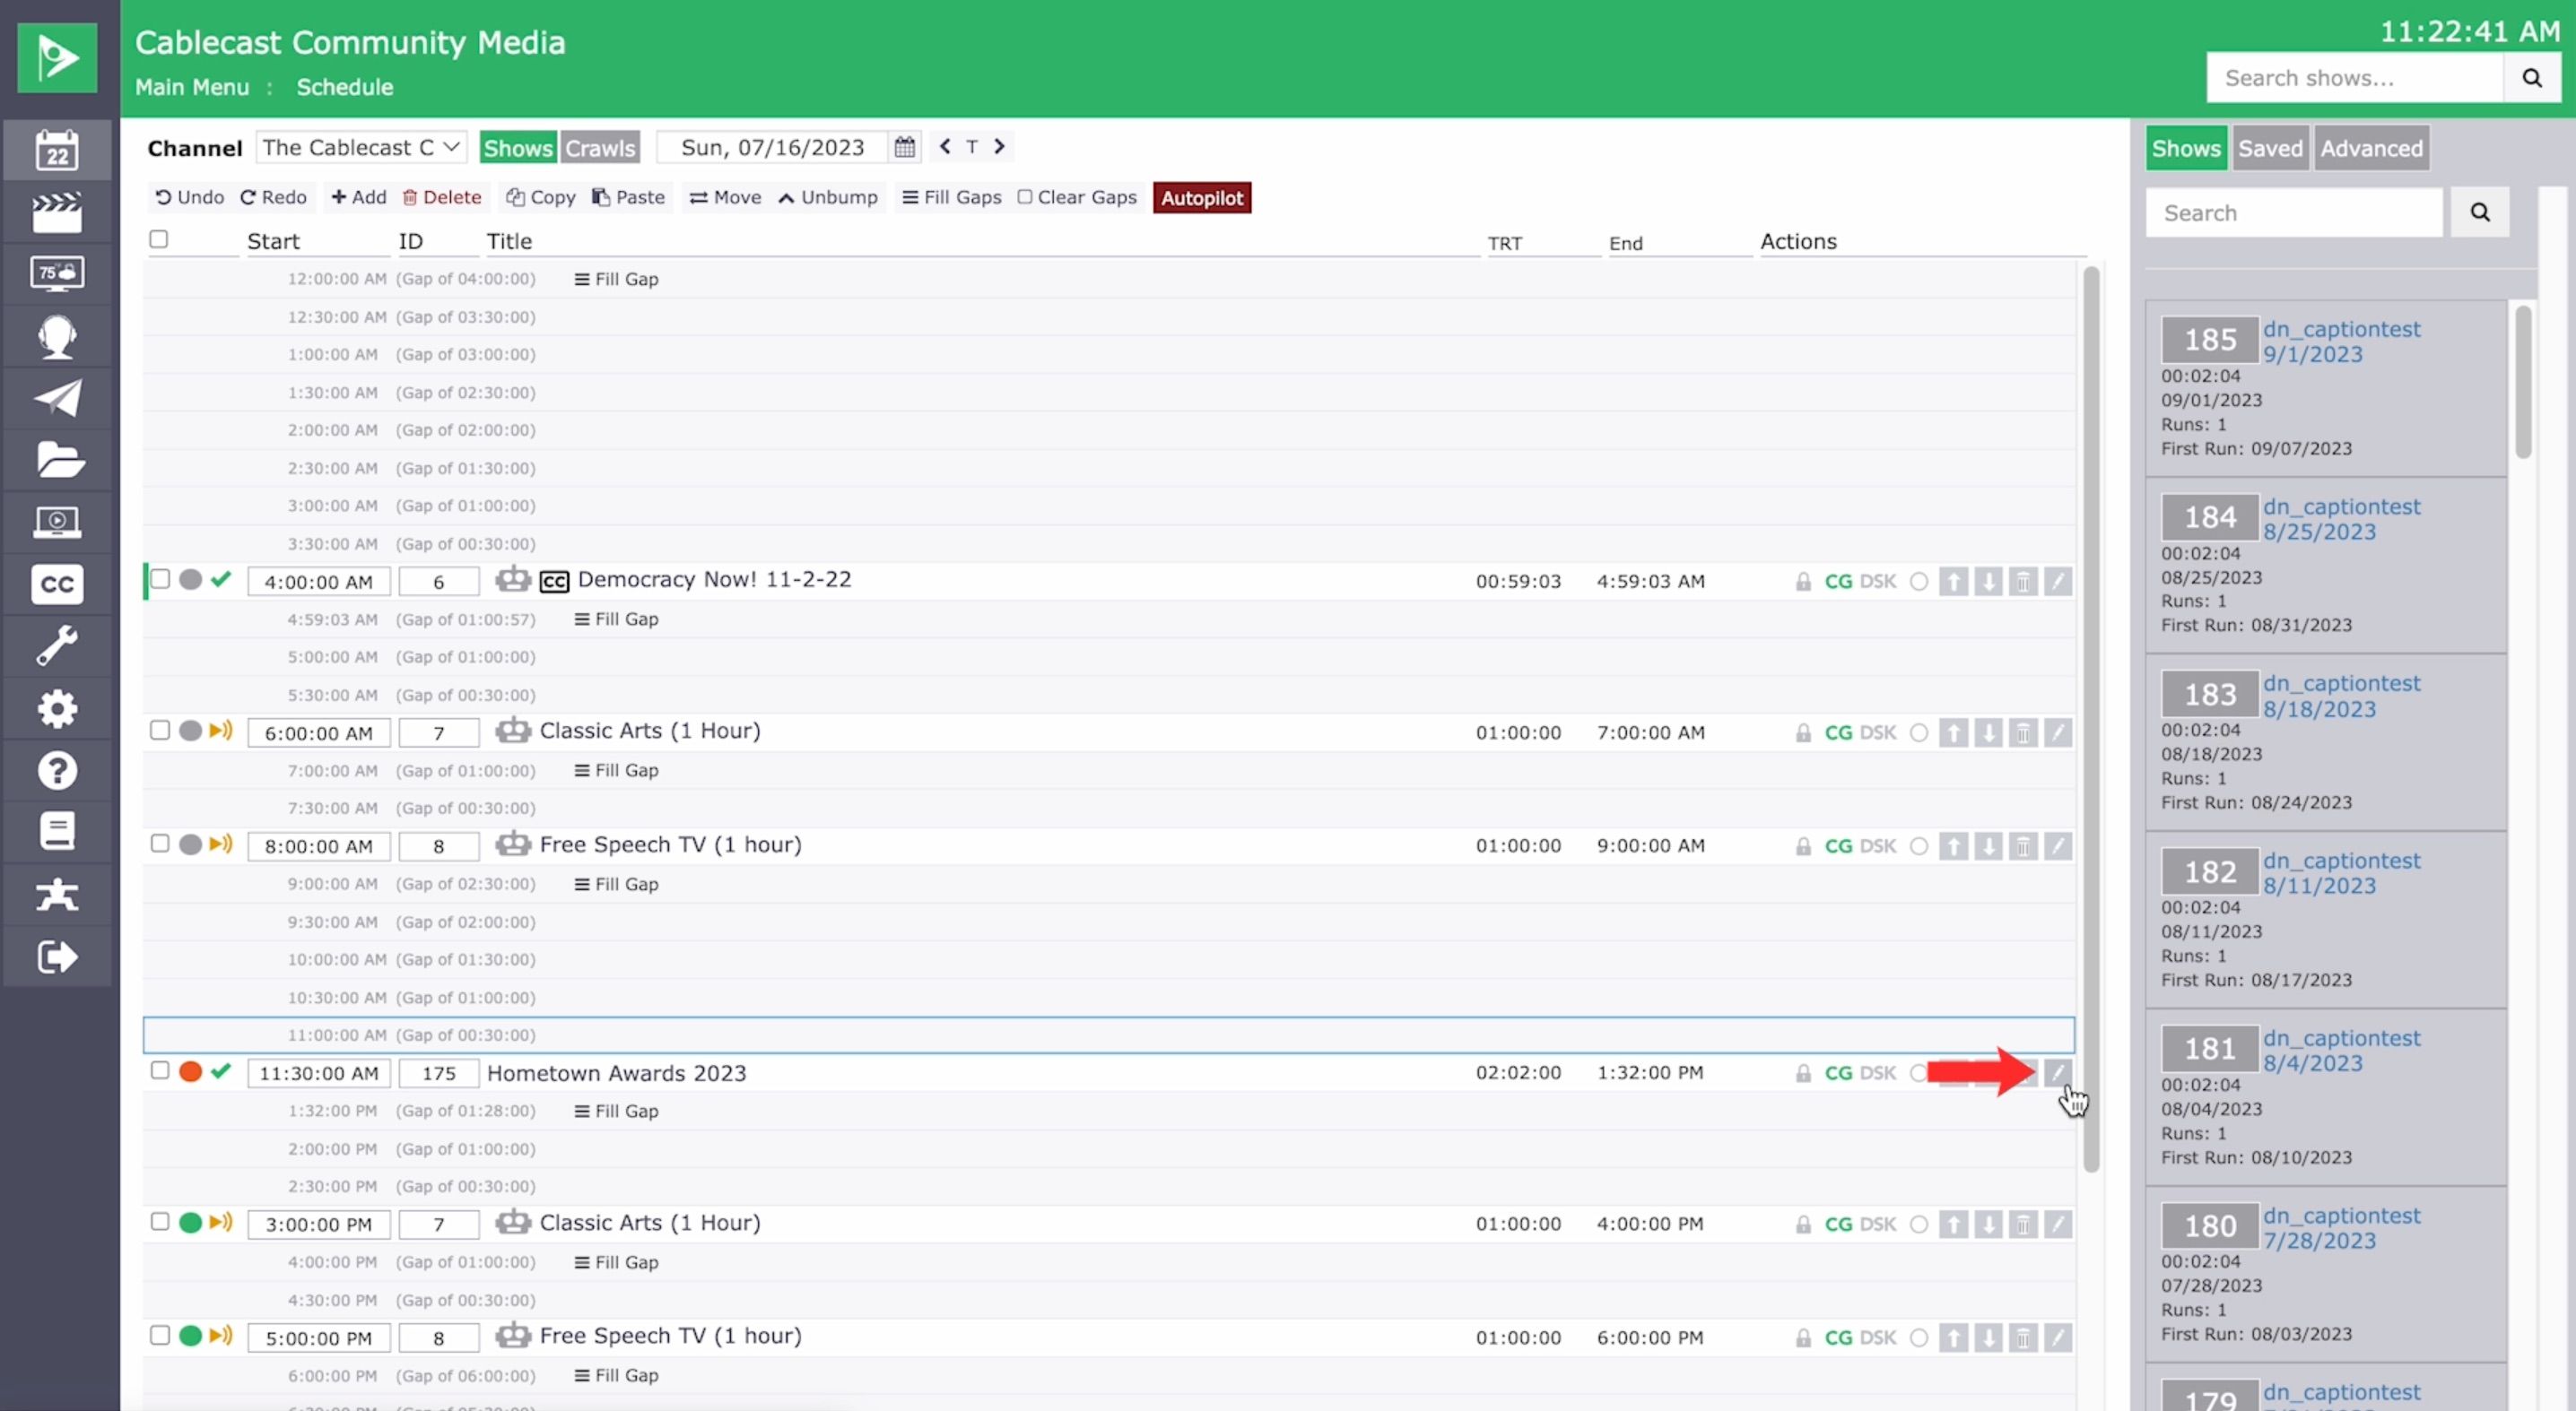
Task: Check the Classic Arts 3:00 PM row checkbox
Action: pos(160,1221)
